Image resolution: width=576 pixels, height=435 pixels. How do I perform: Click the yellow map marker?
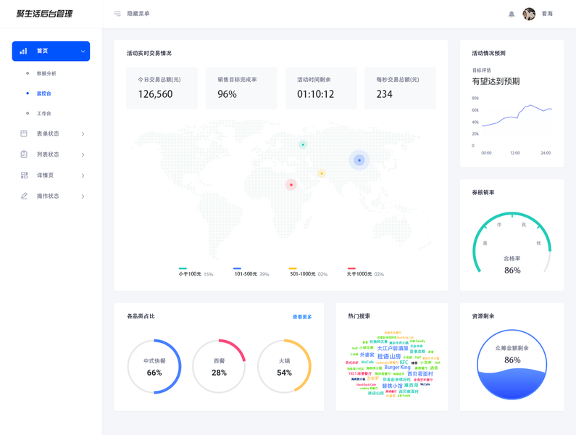[x=322, y=173]
